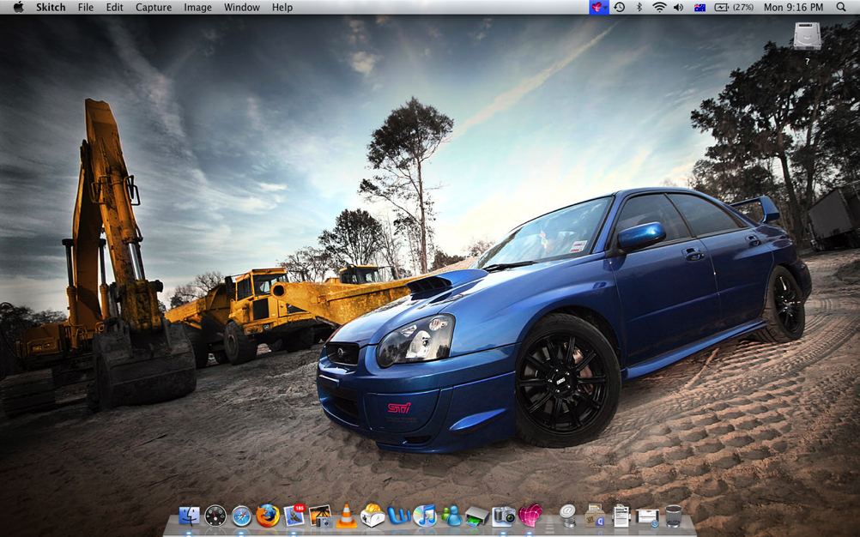Open Spotlight search magnifying glass
The height and width of the screenshot is (537, 860).
click(841, 7)
